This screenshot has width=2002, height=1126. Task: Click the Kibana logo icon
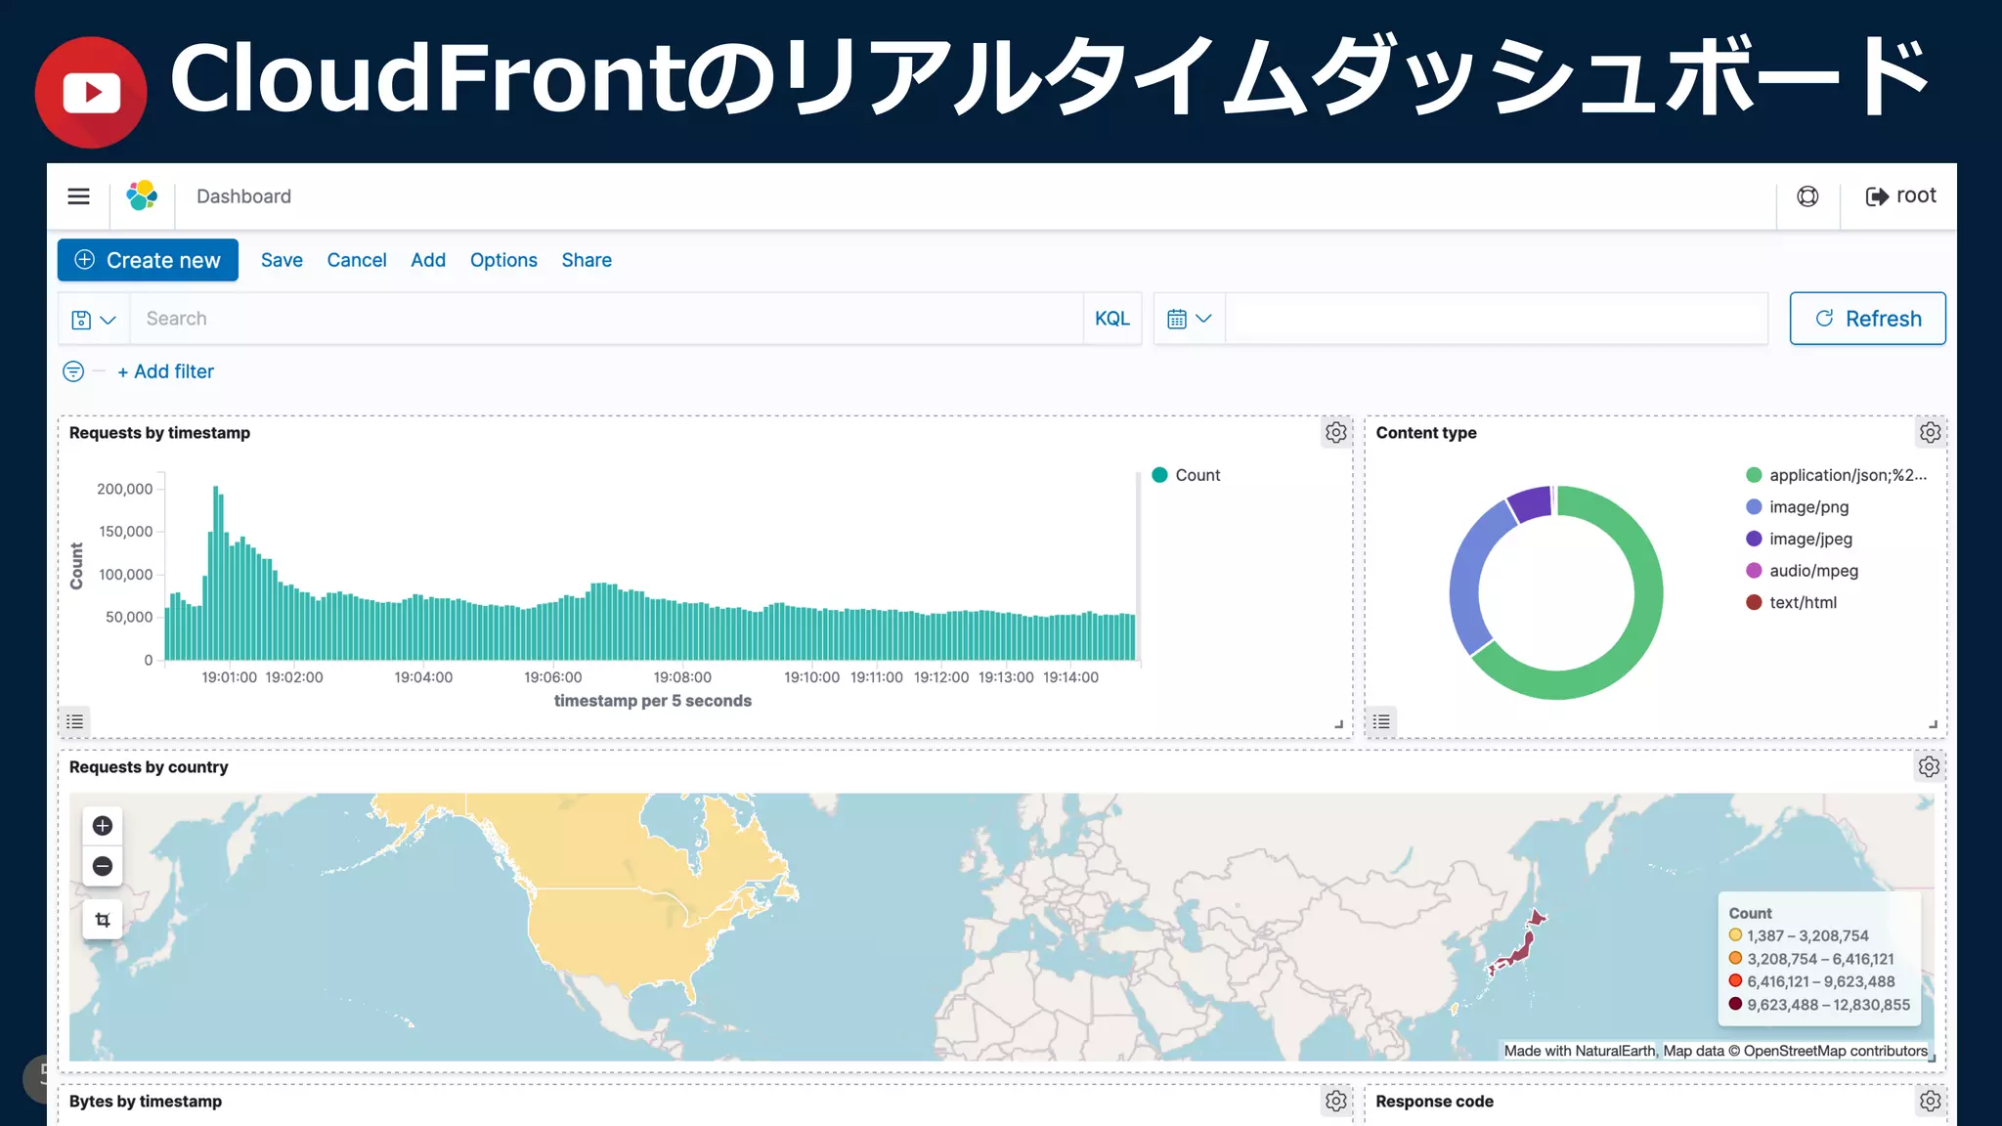[142, 196]
